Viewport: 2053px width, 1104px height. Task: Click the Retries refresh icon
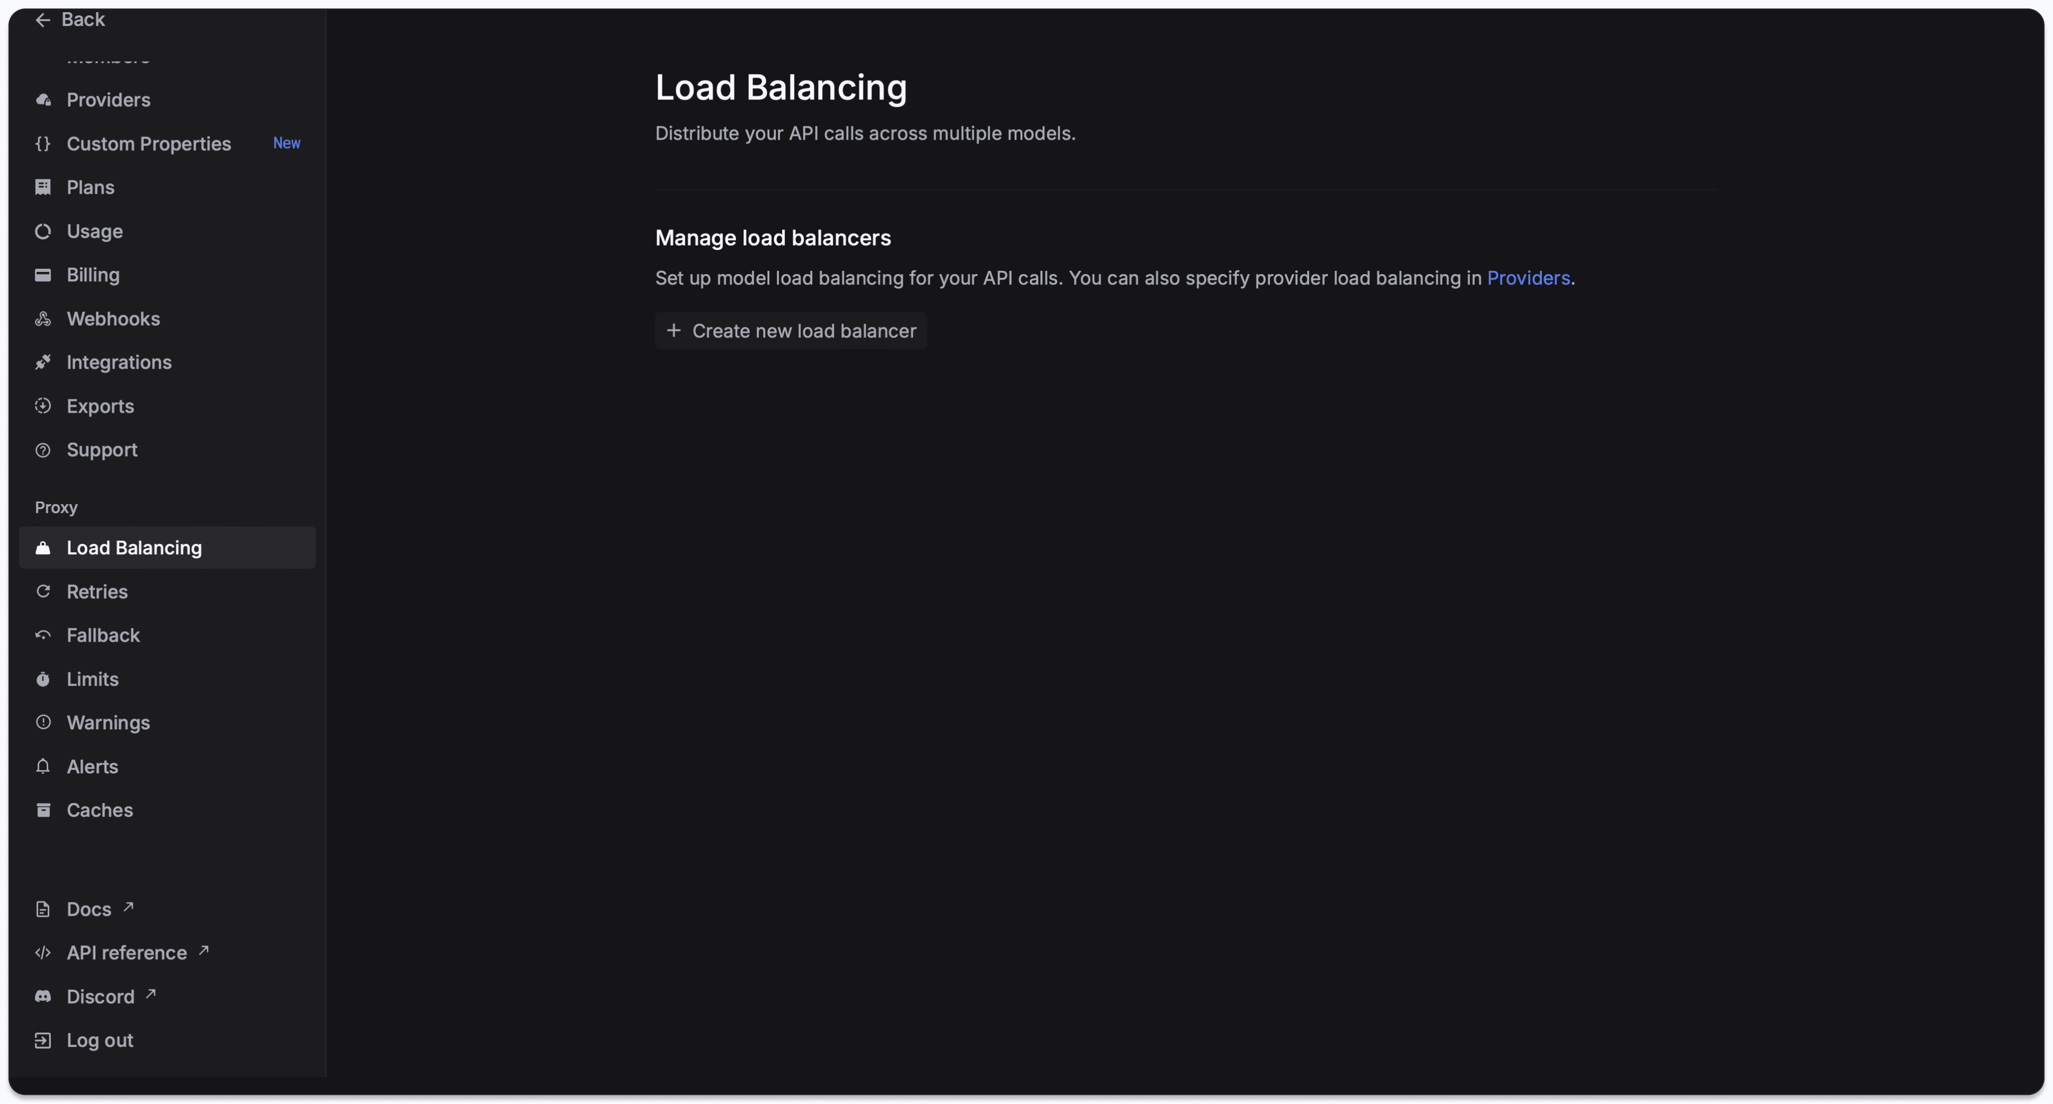(43, 592)
